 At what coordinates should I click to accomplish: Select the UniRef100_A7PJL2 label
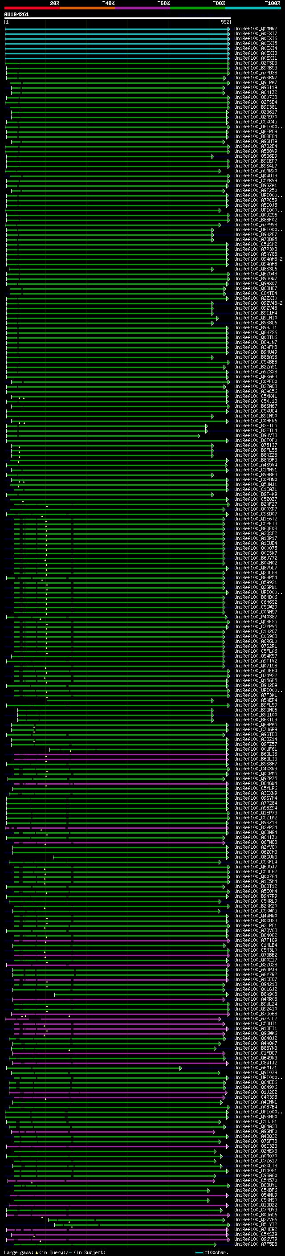coord(256,1019)
